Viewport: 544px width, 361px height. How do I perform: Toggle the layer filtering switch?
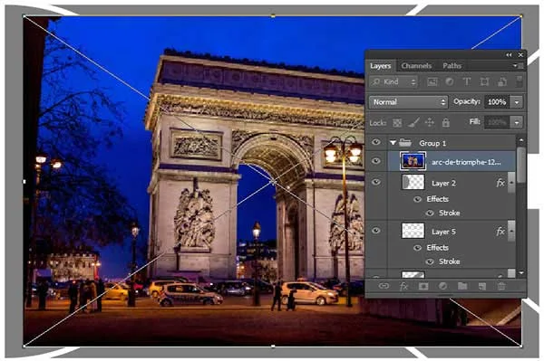[519, 81]
